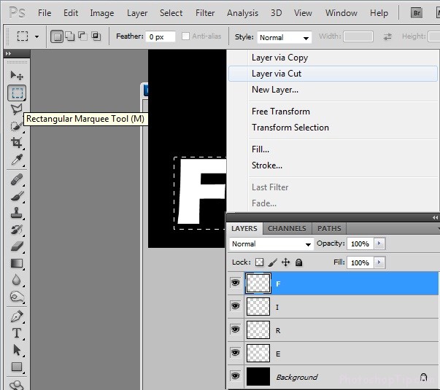The height and width of the screenshot is (390, 440).
Task: Choose Free Transform from context menu
Action: point(333,112)
